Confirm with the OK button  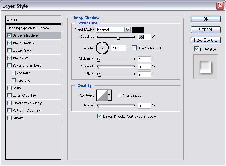pyautogui.click(x=206, y=19)
